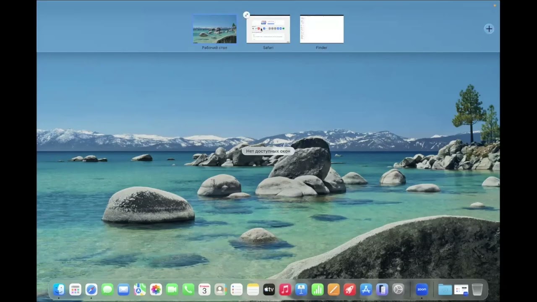
Task: Add a new desktop with the plus button
Action: coord(489,29)
